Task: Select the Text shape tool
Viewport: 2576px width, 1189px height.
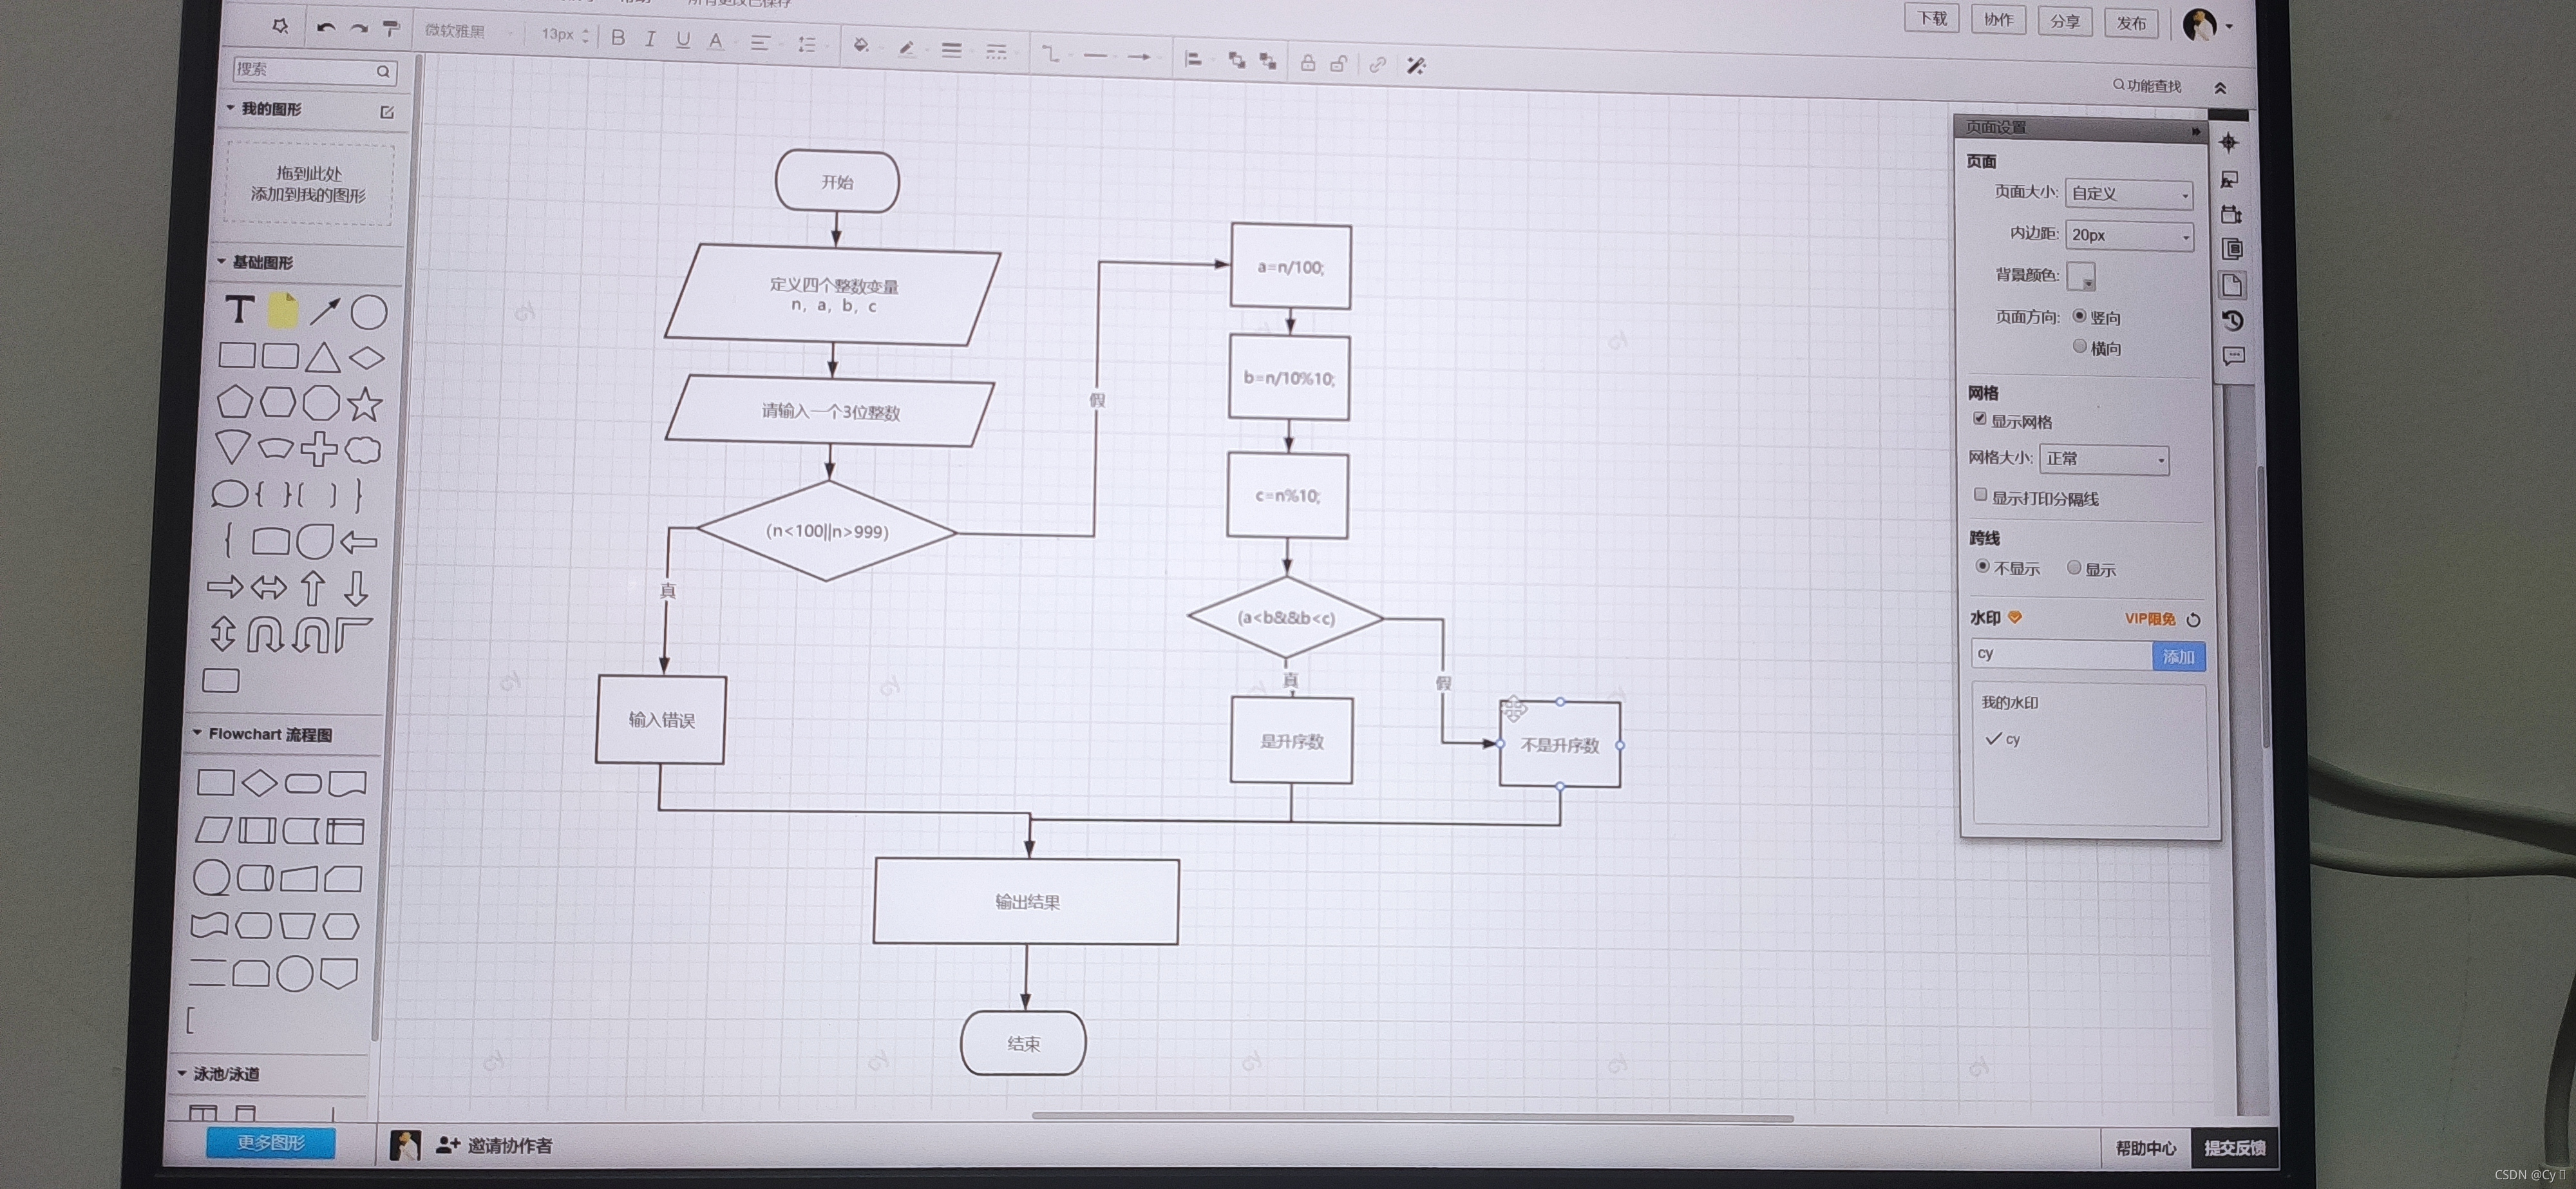Action: pyautogui.click(x=239, y=309)
